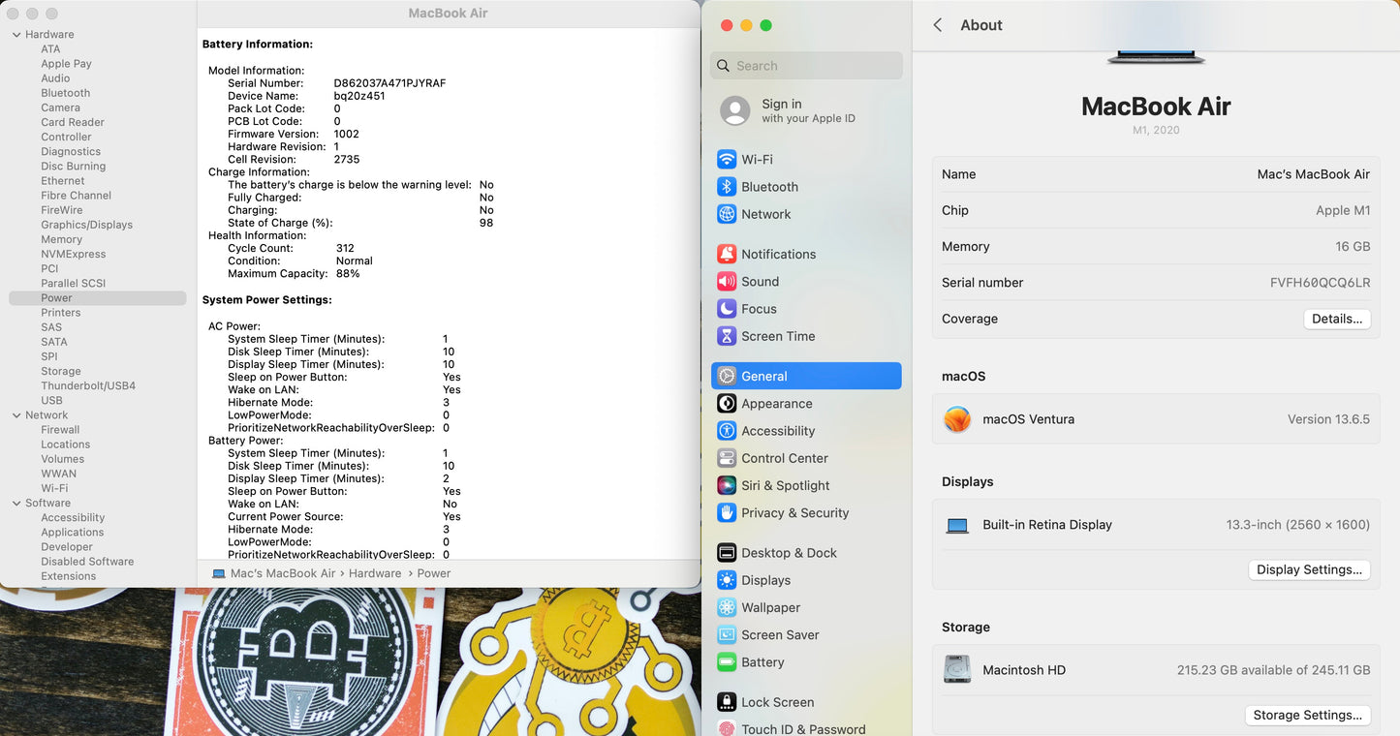Select Card Reader in Hardware list

click(73, 122)
